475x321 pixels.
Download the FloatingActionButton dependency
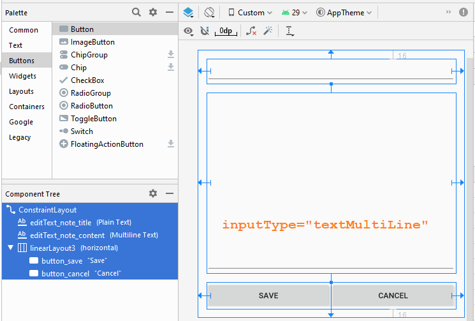(x=171, y=144)
